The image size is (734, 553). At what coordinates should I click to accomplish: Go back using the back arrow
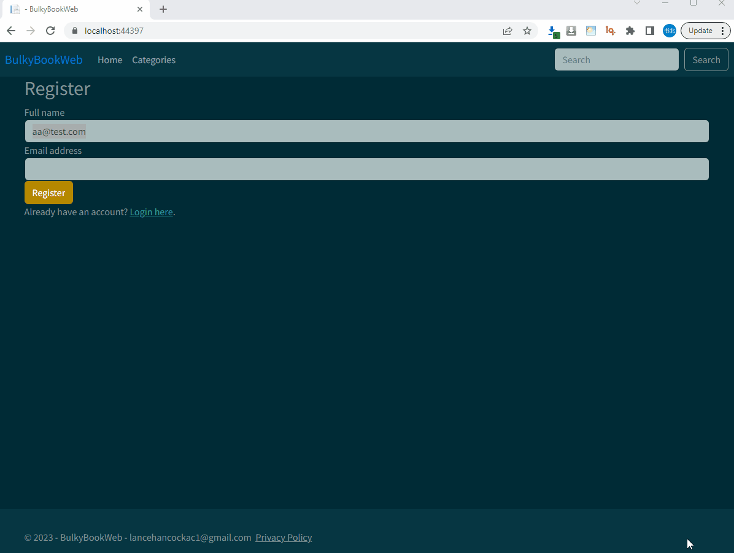(x=10, y=30)
